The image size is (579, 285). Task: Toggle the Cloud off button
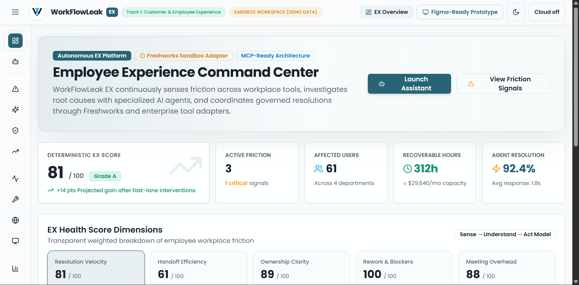pyautogui.click(x=547, y=12)
